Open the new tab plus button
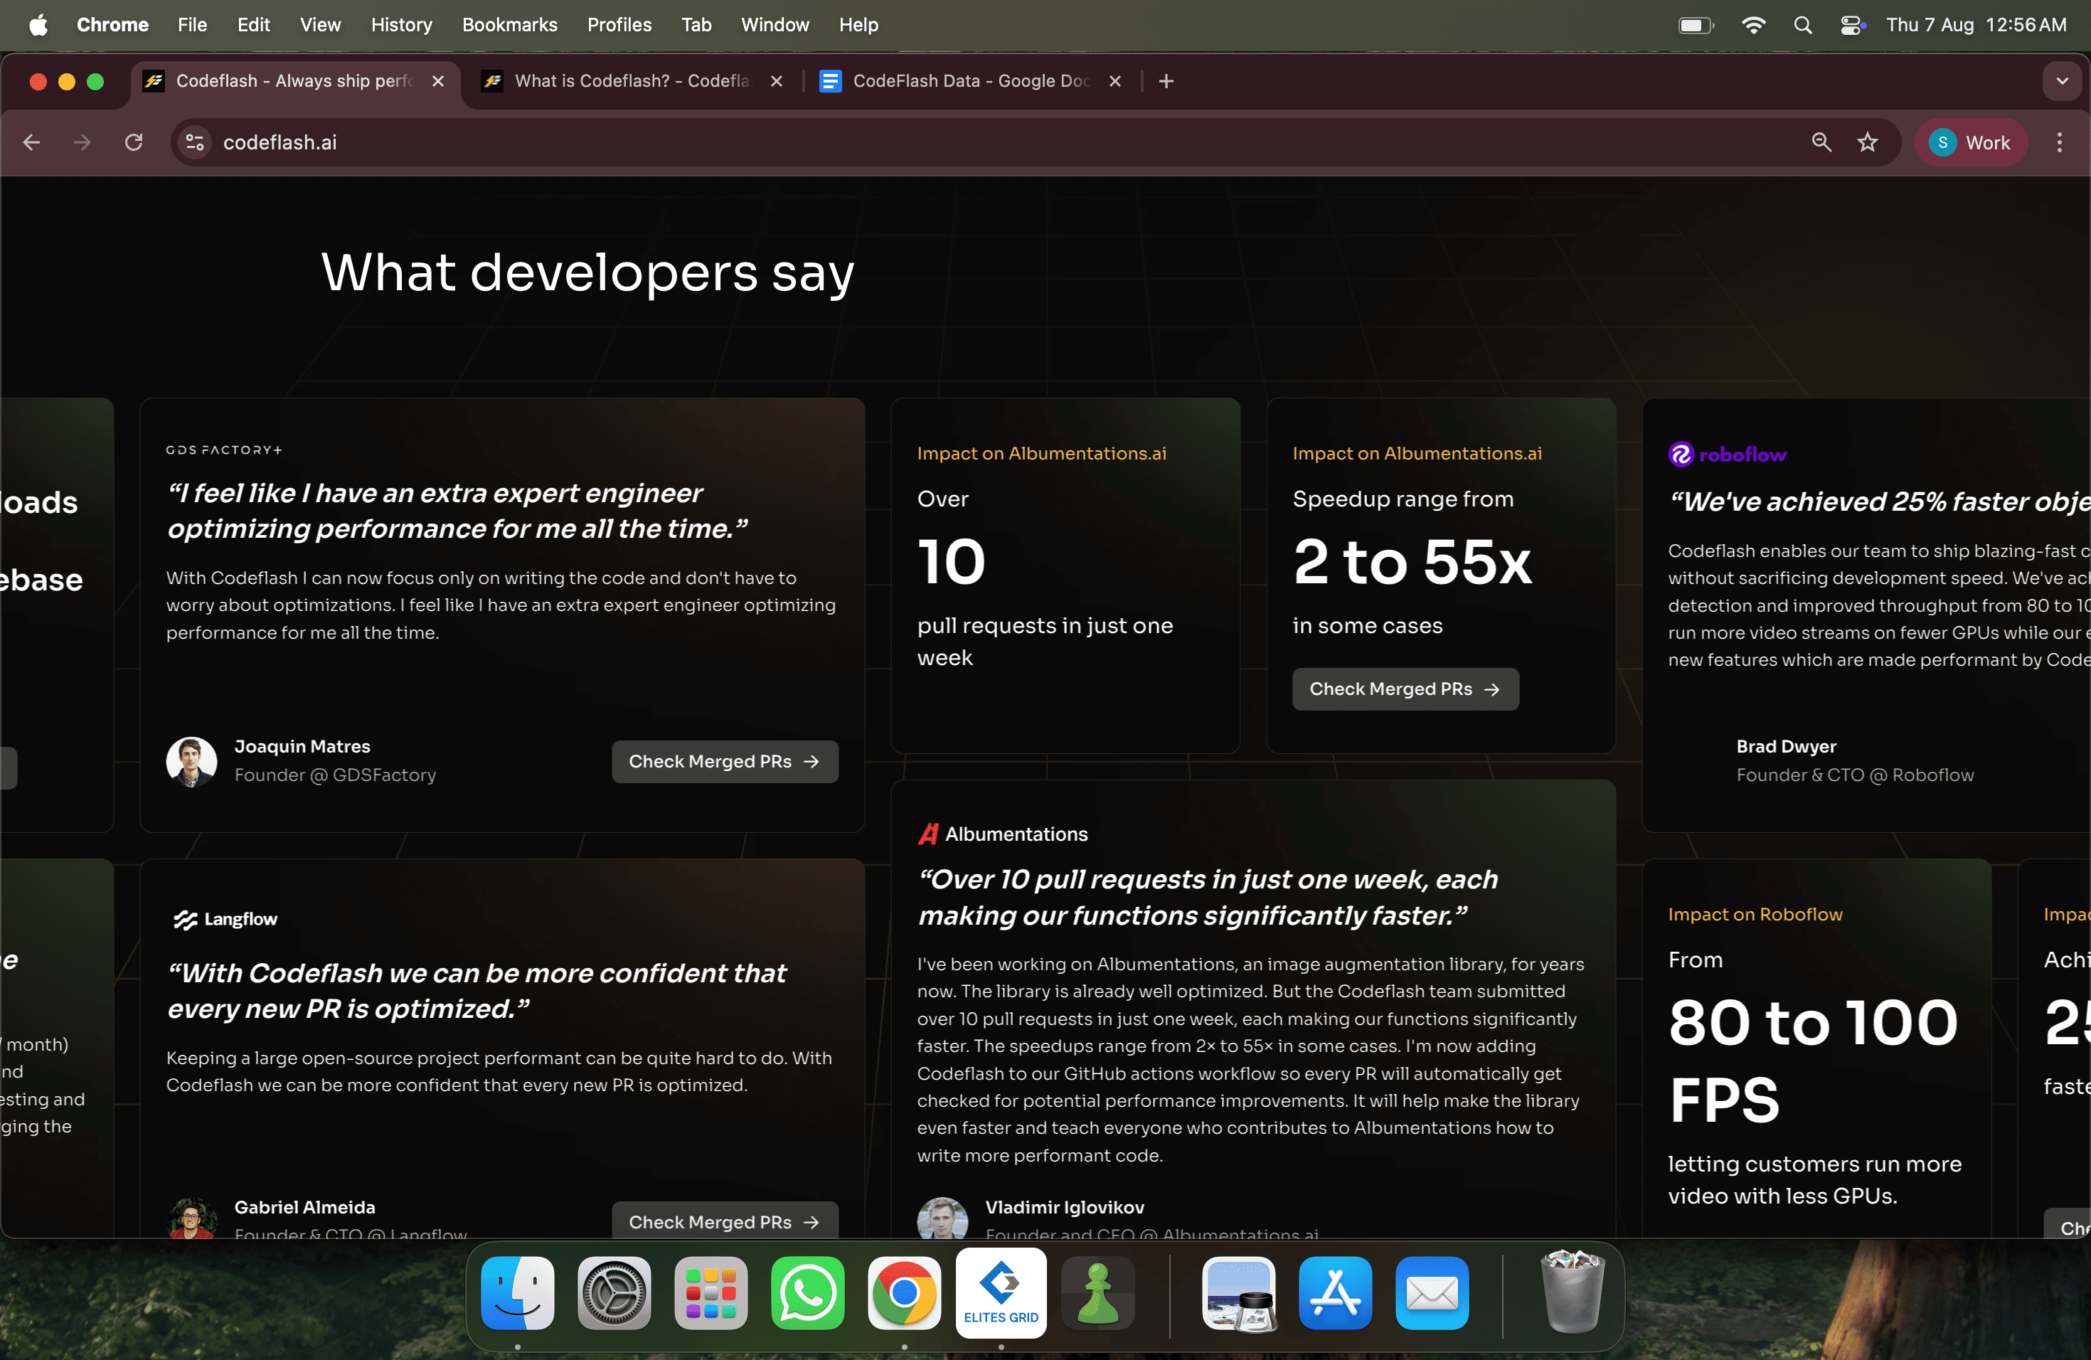Image resolution: width=2091 pixels, height=1360 pixels. (1165, 81)
